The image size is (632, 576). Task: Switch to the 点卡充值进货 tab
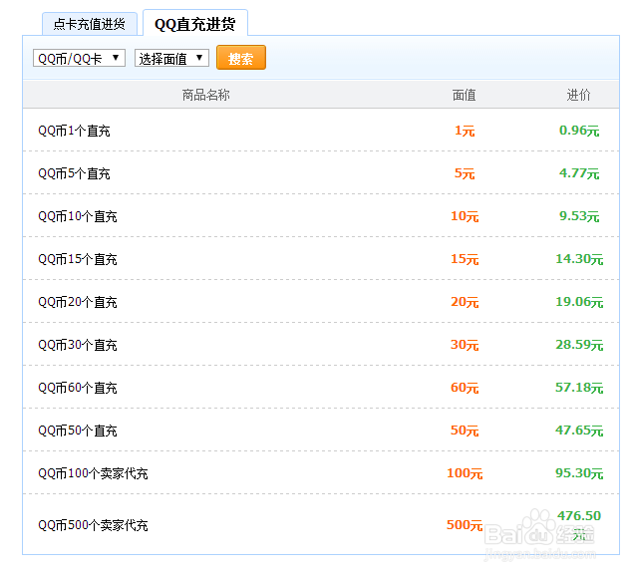90,24
